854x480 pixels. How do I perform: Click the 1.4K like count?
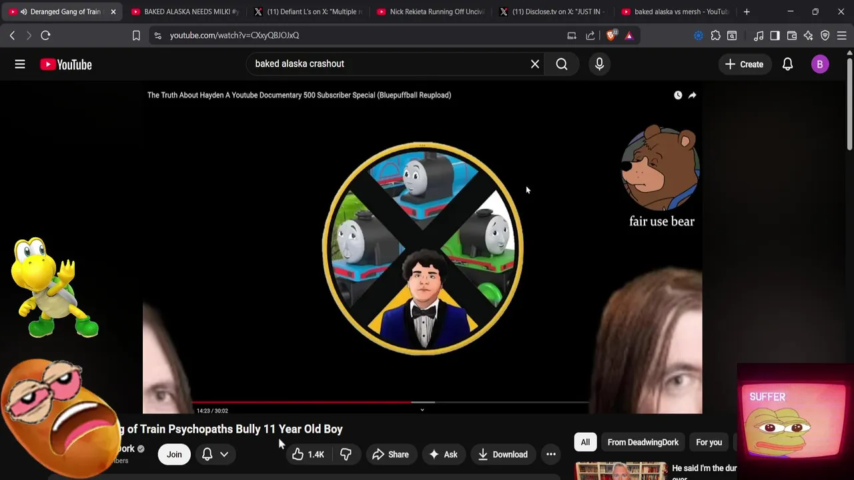[x=316, y=455]
